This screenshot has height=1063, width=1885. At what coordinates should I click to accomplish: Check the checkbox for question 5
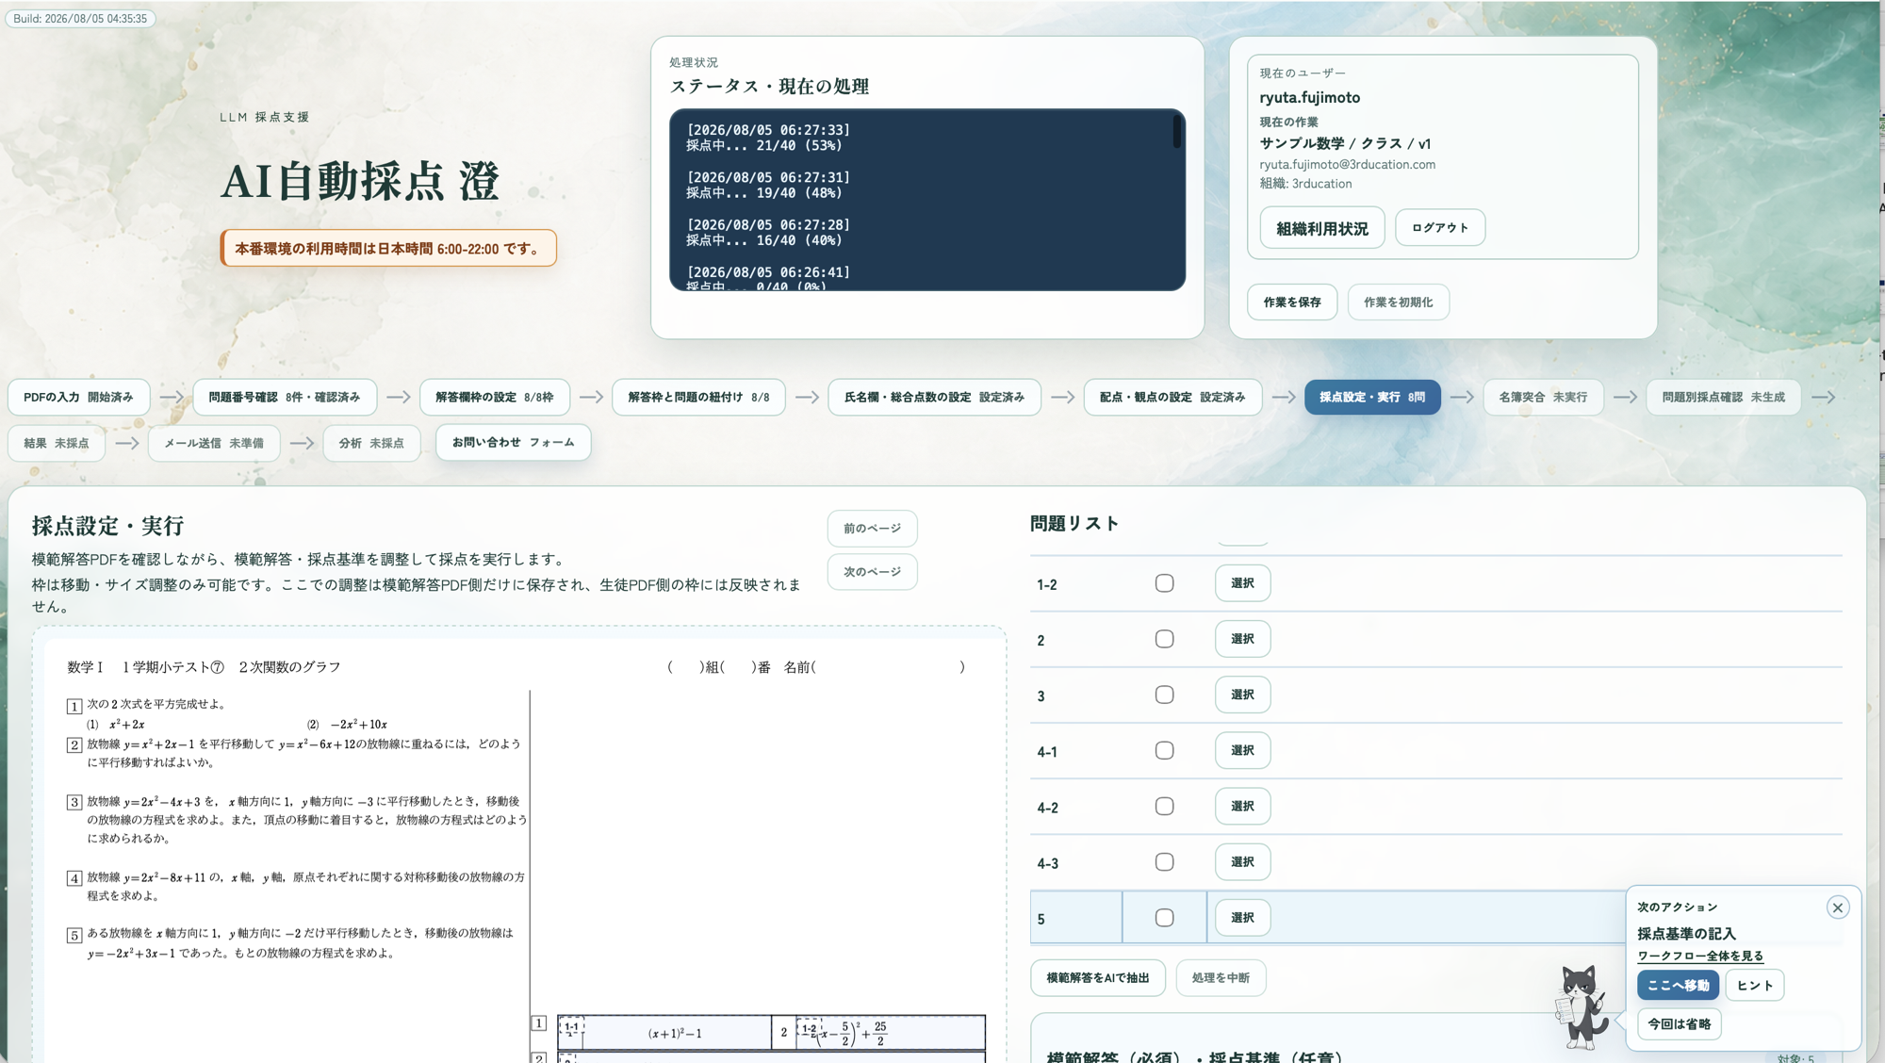click(1164, 917)
